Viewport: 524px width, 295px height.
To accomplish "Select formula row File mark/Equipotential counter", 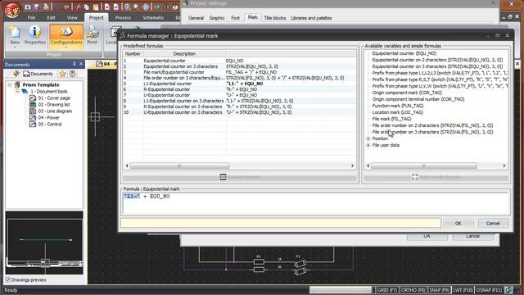I will [x=239, y=72].
